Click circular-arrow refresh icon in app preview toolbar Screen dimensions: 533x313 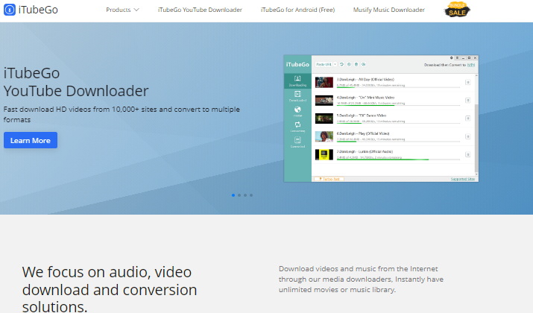341,64
